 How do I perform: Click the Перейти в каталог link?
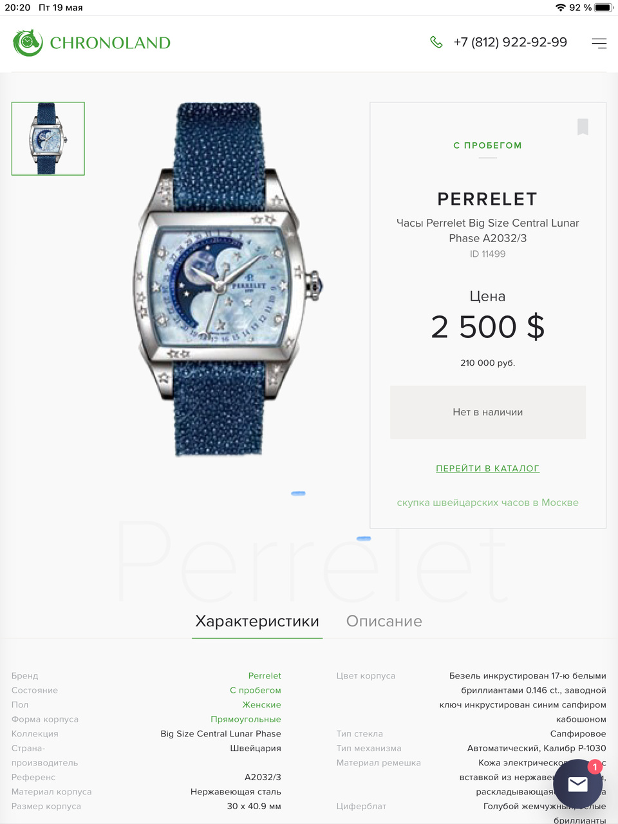click(488, 469)
